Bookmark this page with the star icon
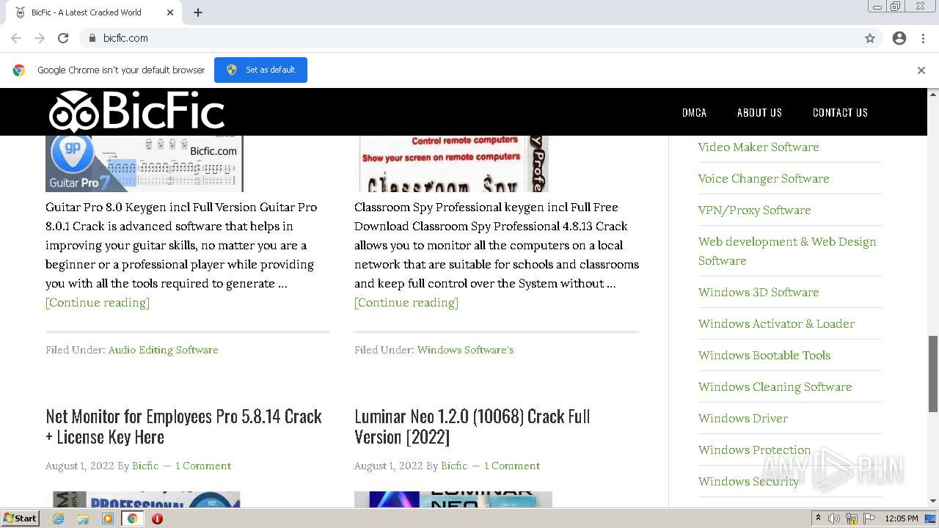 click(870, 38)
